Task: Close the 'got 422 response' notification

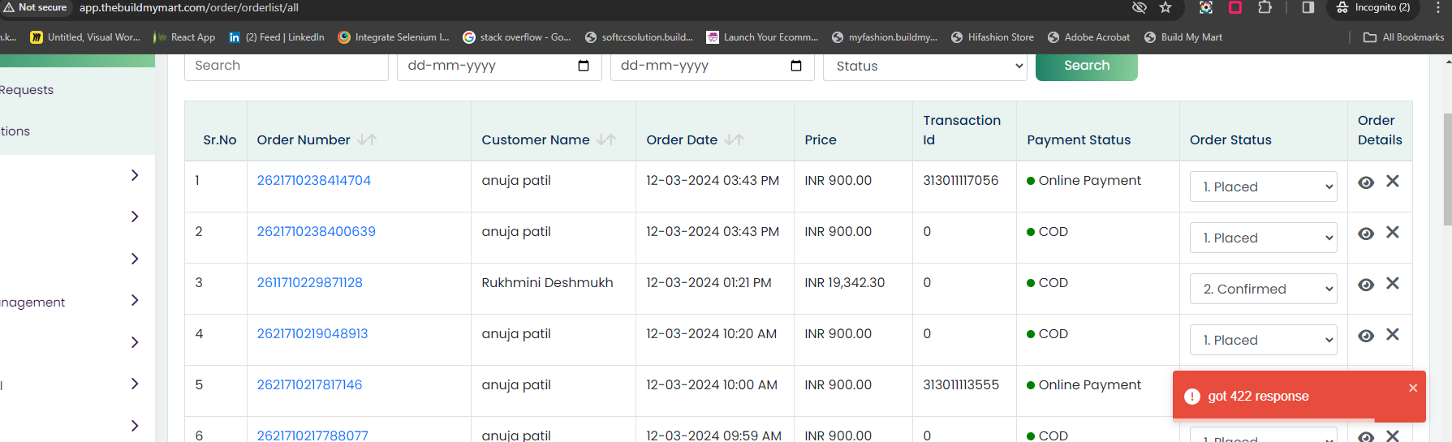Action: (x=1413, y=388)
